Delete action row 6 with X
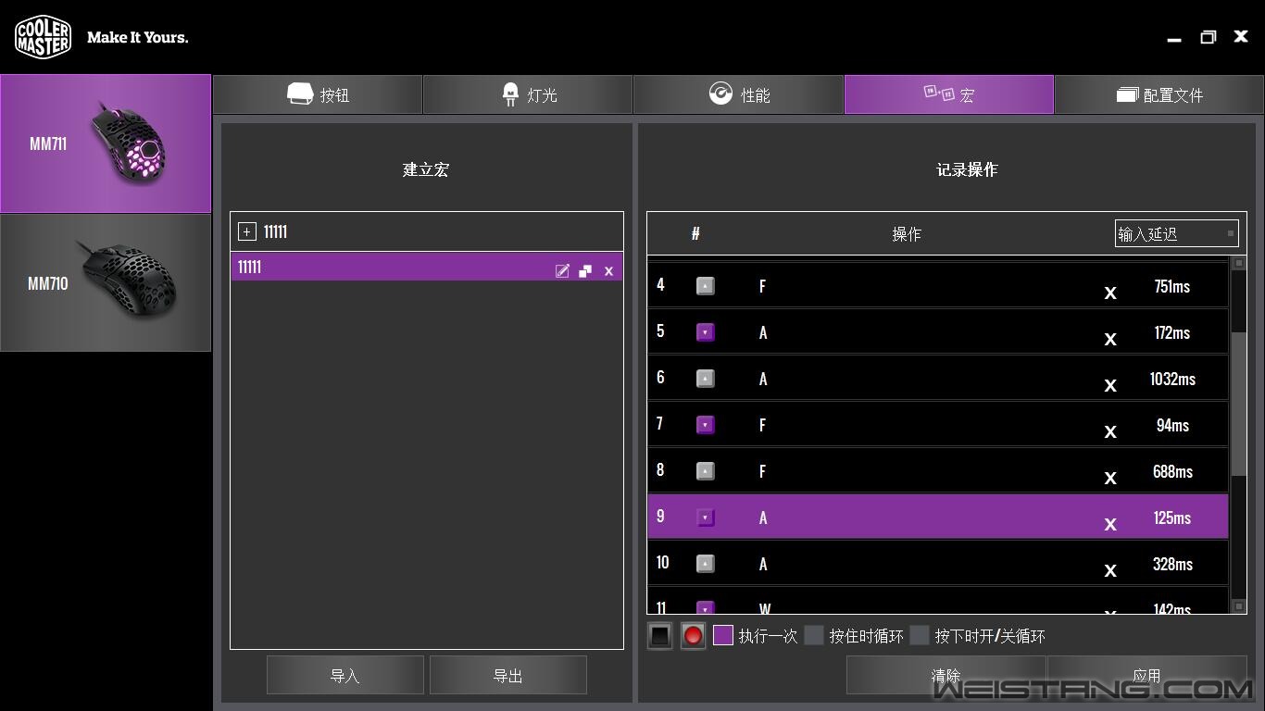This screenshot has height=711, width=1265. [1110, 385]
